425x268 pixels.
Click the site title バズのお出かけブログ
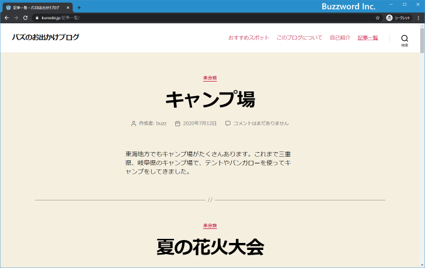click(46, 37)
